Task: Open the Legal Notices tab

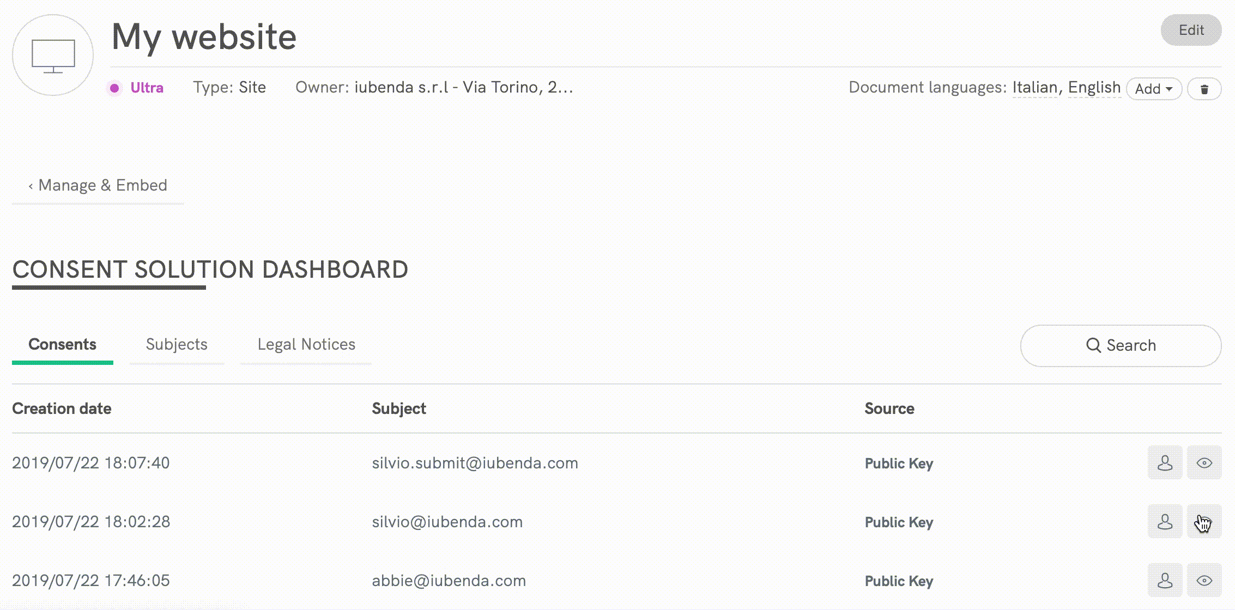Action: tap(306, 344)
